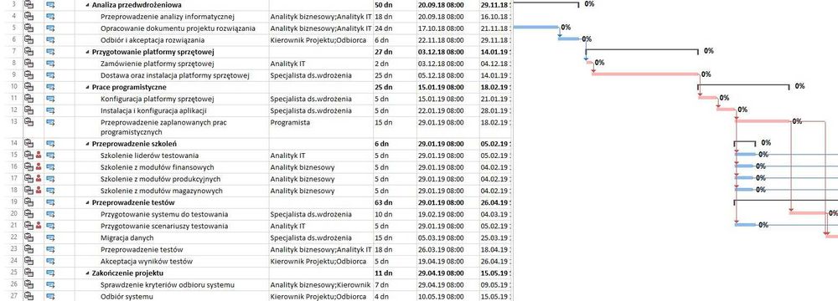This screenshot has height=301, width=838.
Task: Select the blue Gantt bar for Przygotowanie scenariuszy testowania
Action: coord(746,225)
